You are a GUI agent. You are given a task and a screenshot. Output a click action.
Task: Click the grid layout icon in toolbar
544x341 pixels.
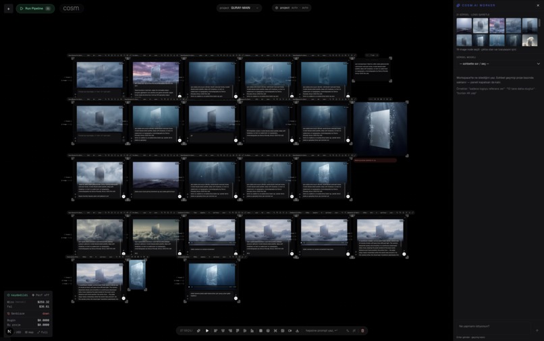click(282, 331)
